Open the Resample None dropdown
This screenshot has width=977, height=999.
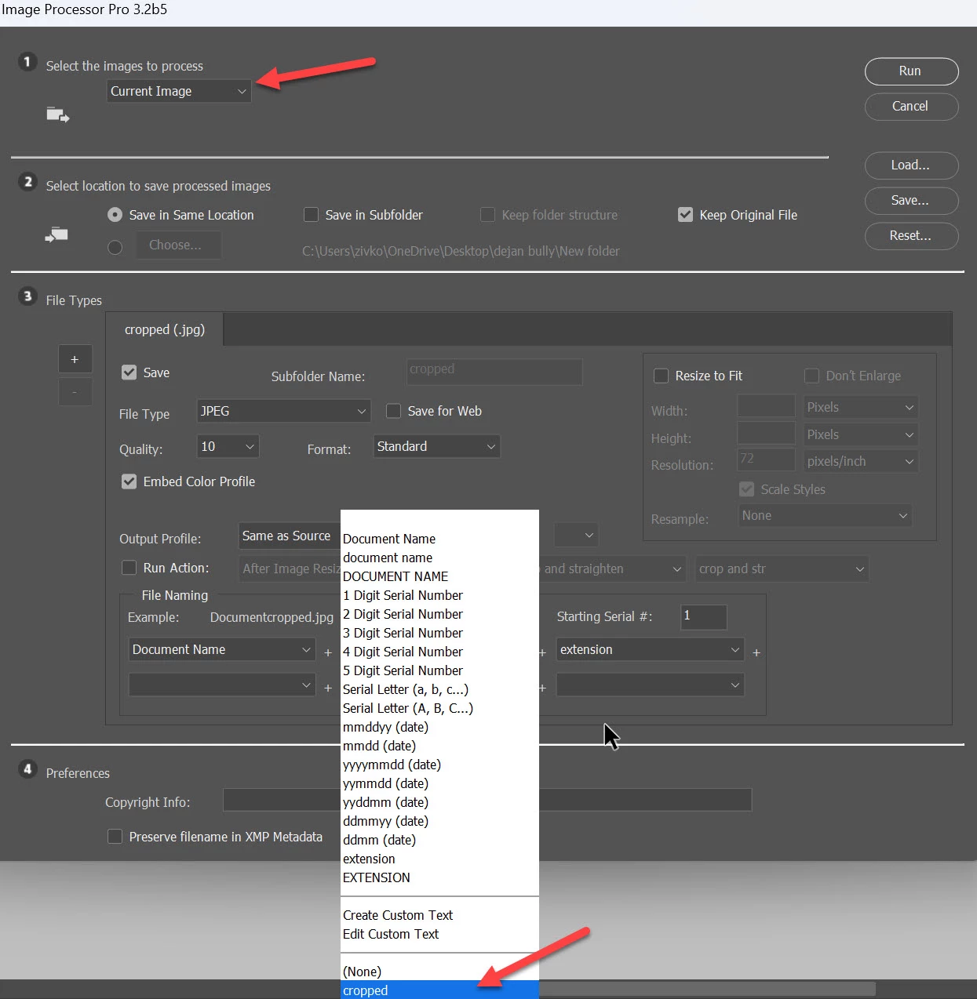click(826, 515)
